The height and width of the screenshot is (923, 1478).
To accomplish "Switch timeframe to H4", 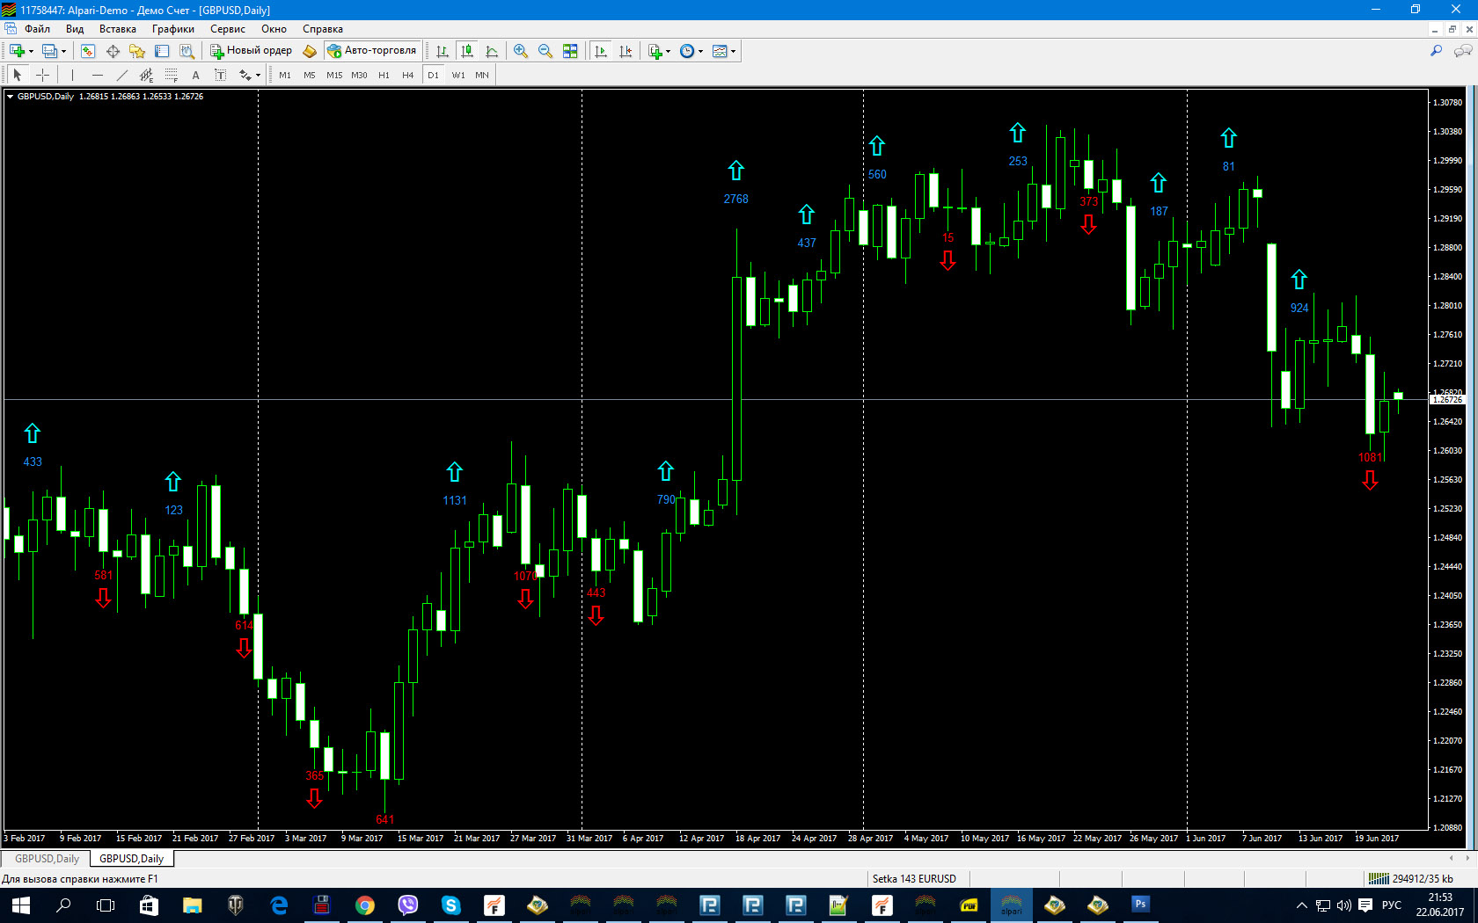I will pyautogui.click(x=408, y=75).
